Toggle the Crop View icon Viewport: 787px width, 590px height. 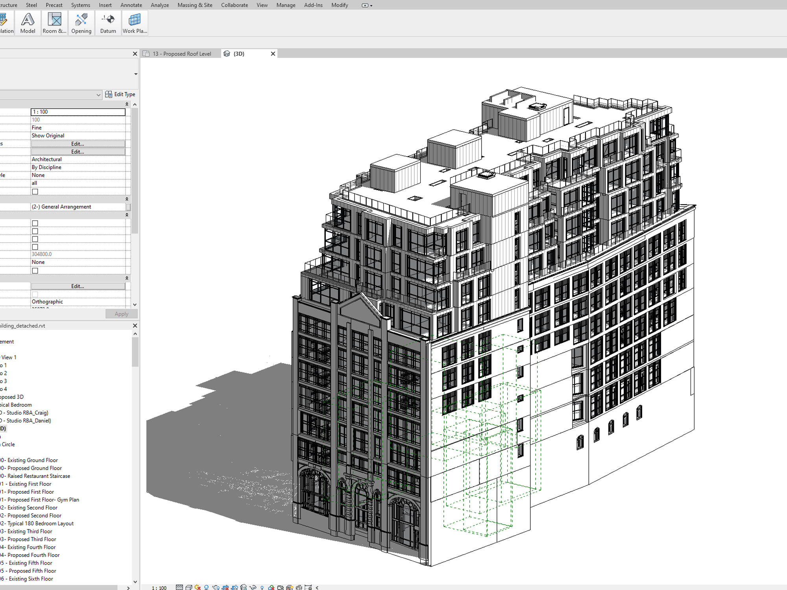click(226, 587)
